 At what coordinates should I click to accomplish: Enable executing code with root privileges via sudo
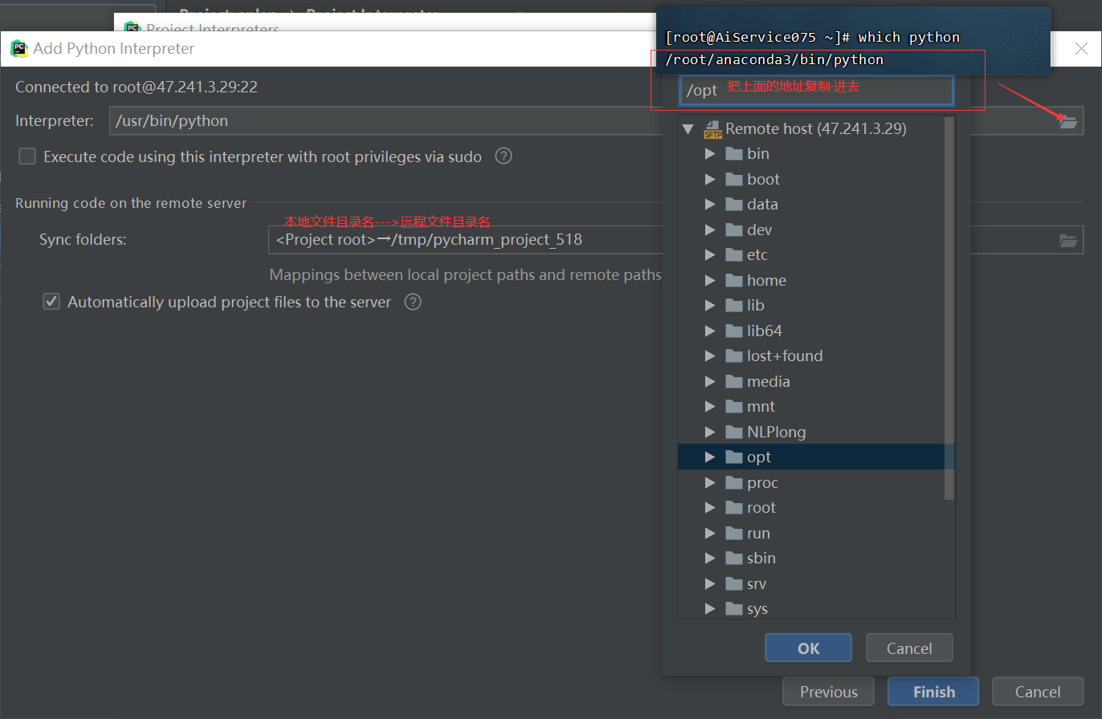(27, 156)
